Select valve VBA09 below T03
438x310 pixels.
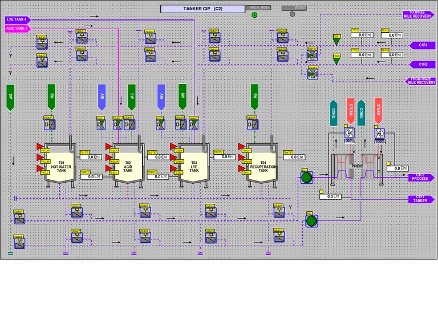211,237
